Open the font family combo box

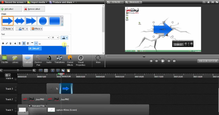click(26, 38)
